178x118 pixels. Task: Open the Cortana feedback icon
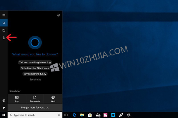(4, 108)
